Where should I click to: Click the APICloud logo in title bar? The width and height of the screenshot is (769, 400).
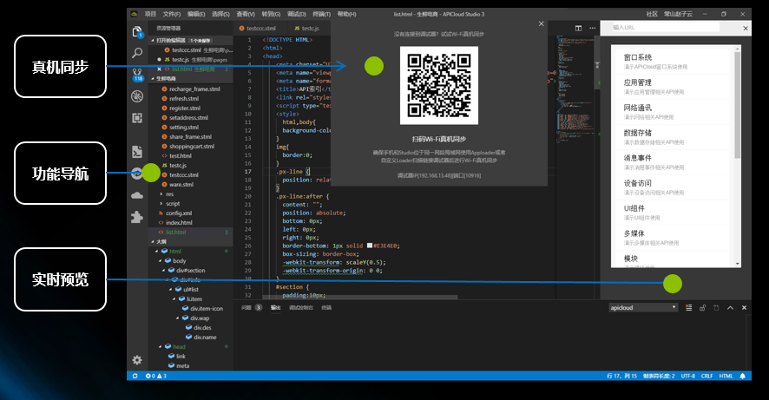[x=135, y=14]
